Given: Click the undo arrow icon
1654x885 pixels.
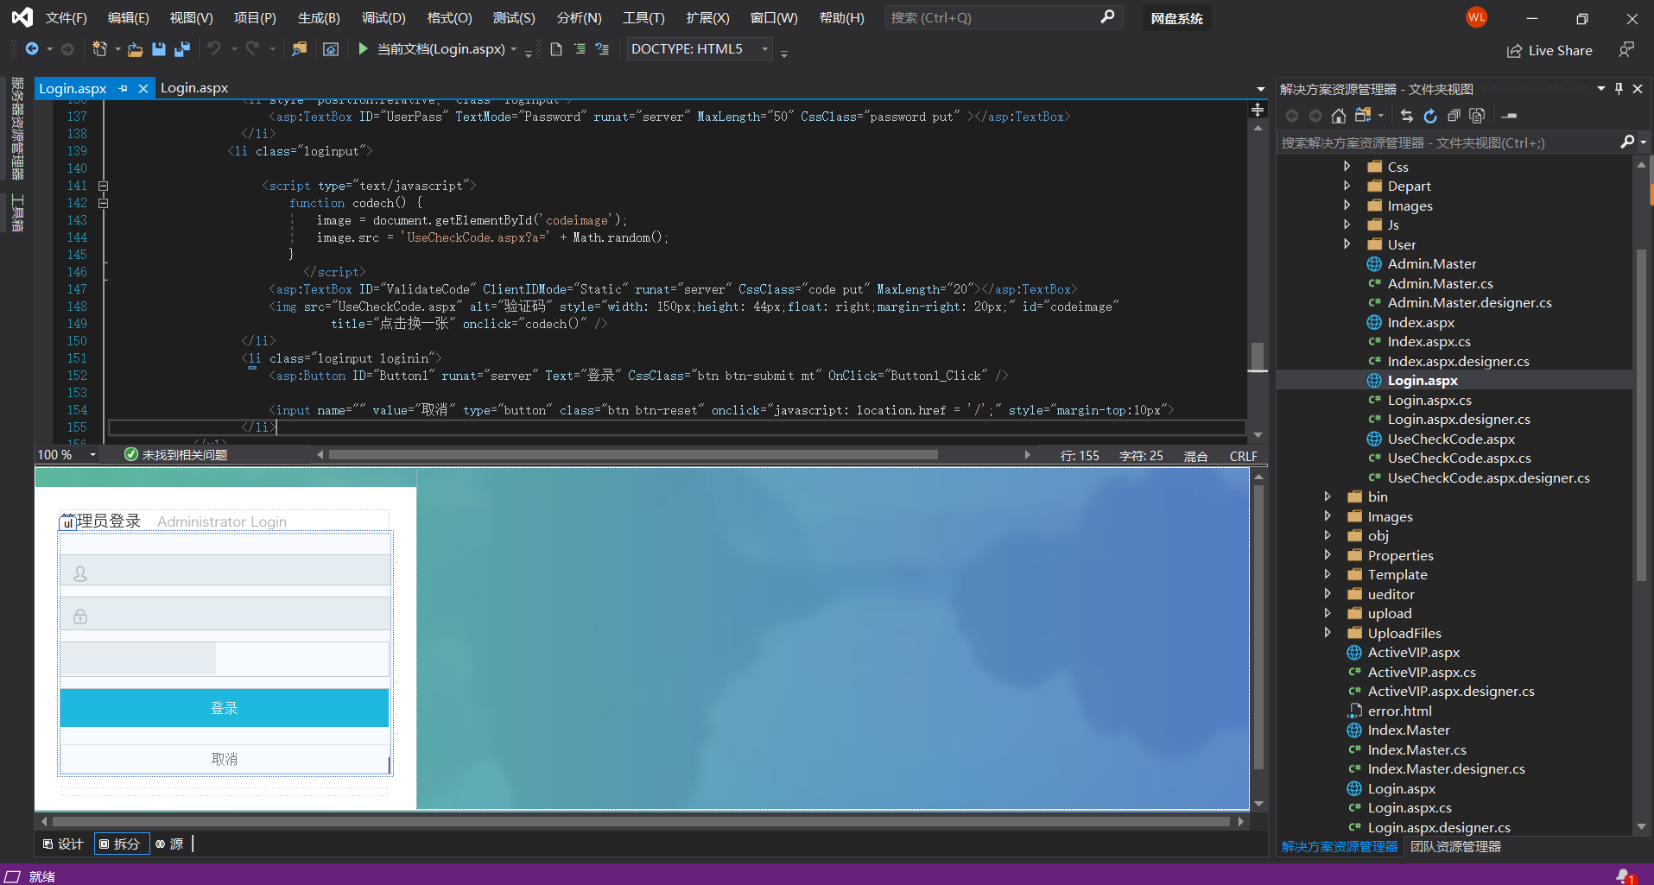Looking at the screenshot, I should [x=214, y=49].
